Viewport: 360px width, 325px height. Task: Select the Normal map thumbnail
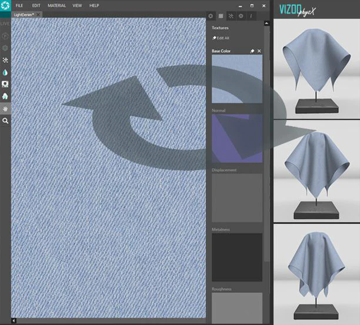[x=237, y=138]
